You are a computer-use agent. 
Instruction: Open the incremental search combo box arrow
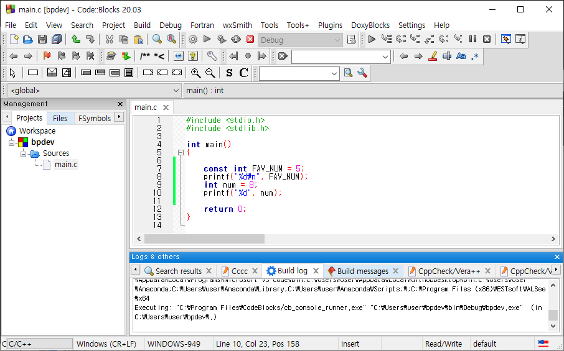coord(385,57)
